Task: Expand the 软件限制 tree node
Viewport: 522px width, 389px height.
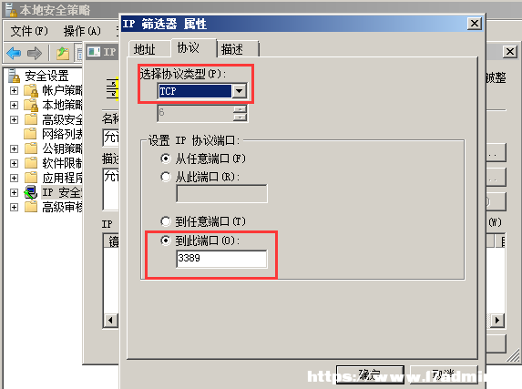Action: (14, 163)
